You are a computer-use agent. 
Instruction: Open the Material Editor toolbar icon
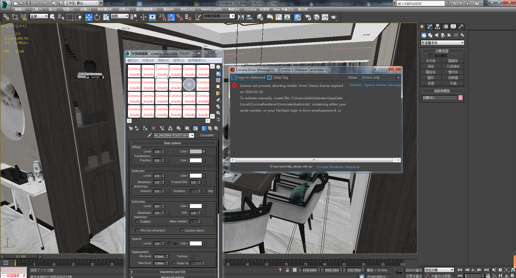[x=298, y=17]
